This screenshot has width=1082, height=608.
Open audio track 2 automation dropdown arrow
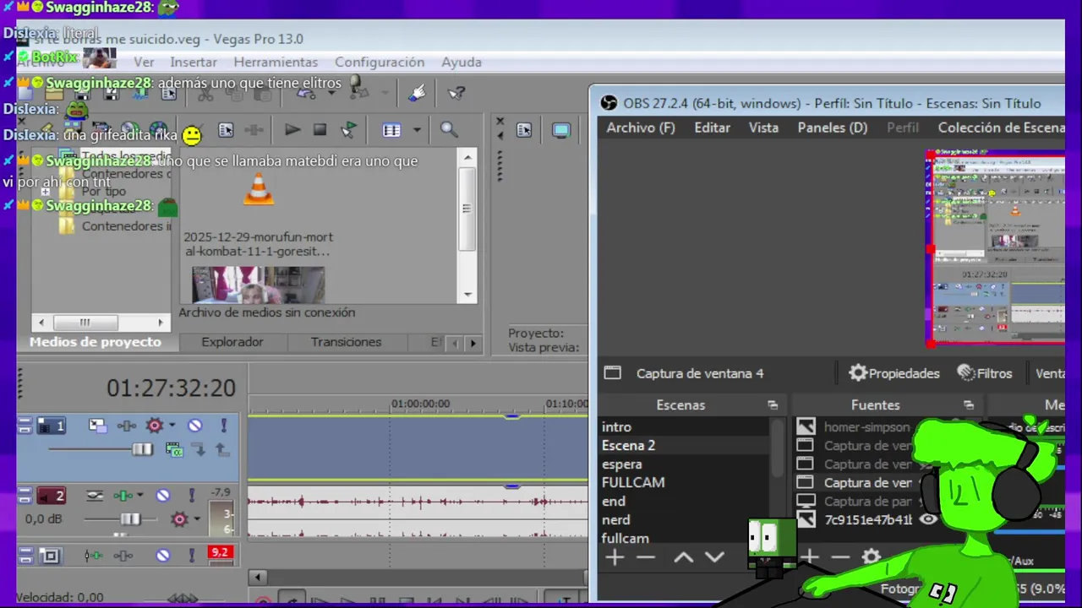[196, 518]
